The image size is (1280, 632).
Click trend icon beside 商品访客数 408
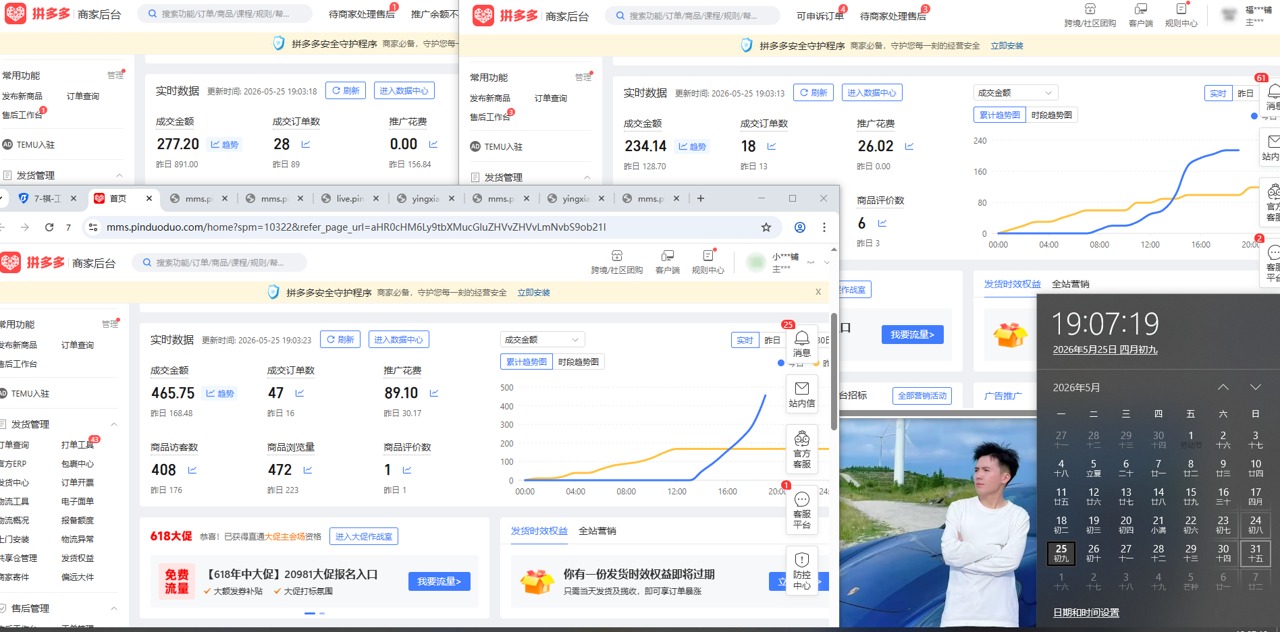[192, 470]
